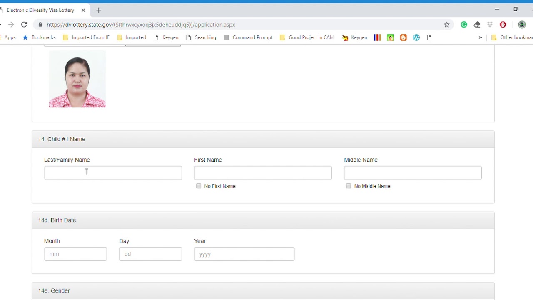Click the eraser extension icon

pos(477,25)
